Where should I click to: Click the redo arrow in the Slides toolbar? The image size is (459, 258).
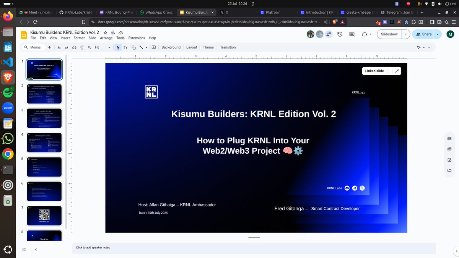67,47
